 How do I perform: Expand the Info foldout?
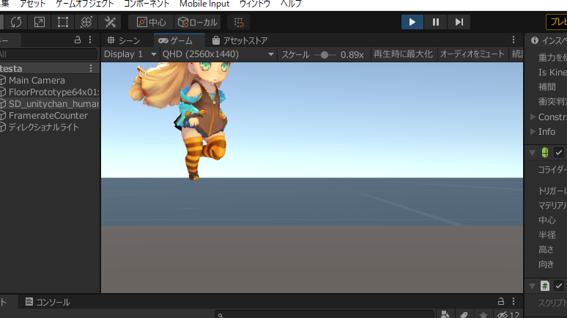[533, 132]
